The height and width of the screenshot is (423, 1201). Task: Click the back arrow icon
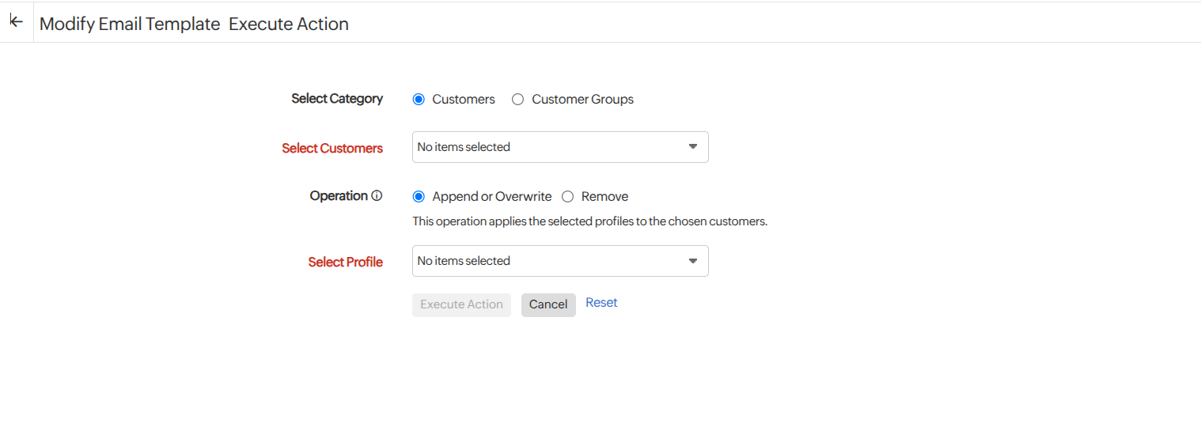coord(16,22)
